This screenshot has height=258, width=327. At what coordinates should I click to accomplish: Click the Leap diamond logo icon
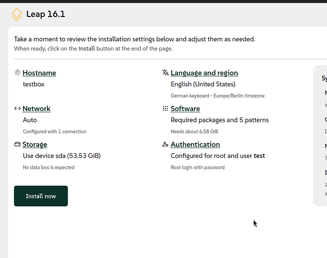tap(17, 14)
